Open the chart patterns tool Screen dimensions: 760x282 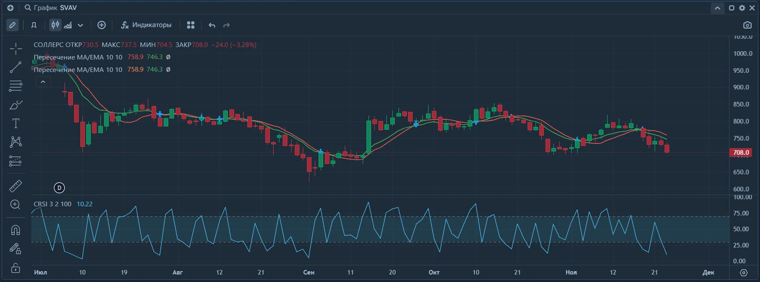pos(16,142)
